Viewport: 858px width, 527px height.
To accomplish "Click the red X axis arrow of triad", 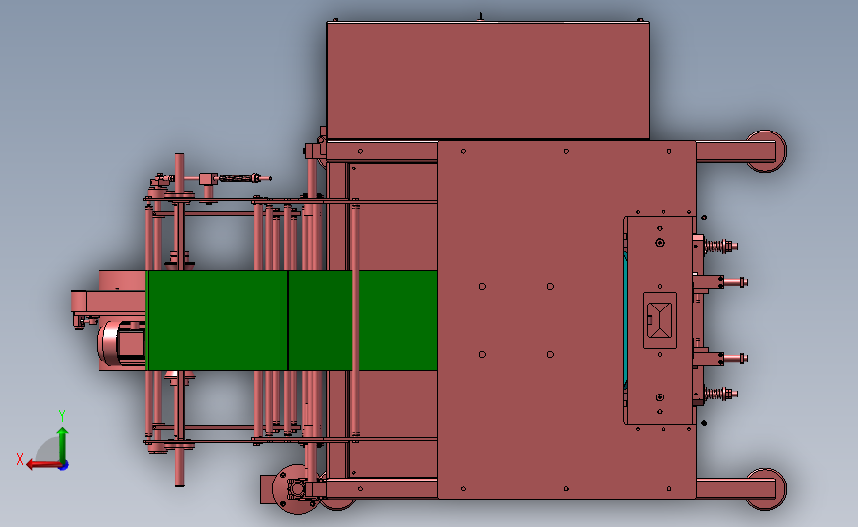I will [x=44, y=464].
